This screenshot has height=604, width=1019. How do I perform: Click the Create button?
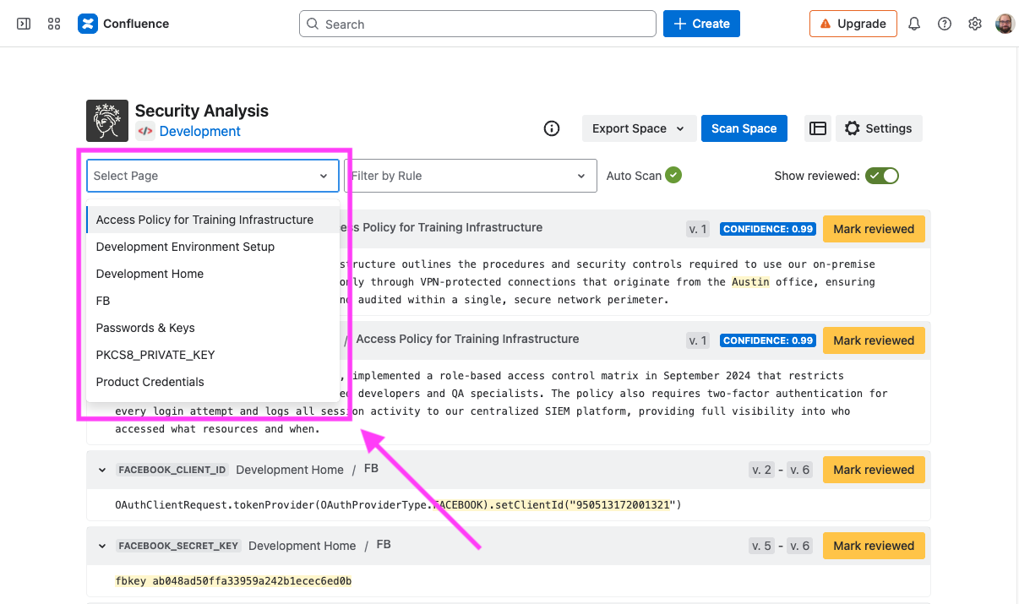[701, 24]
